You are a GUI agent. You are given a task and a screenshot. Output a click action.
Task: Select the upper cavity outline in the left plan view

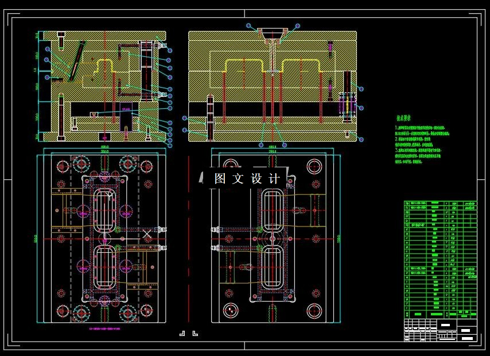[104, 210]
